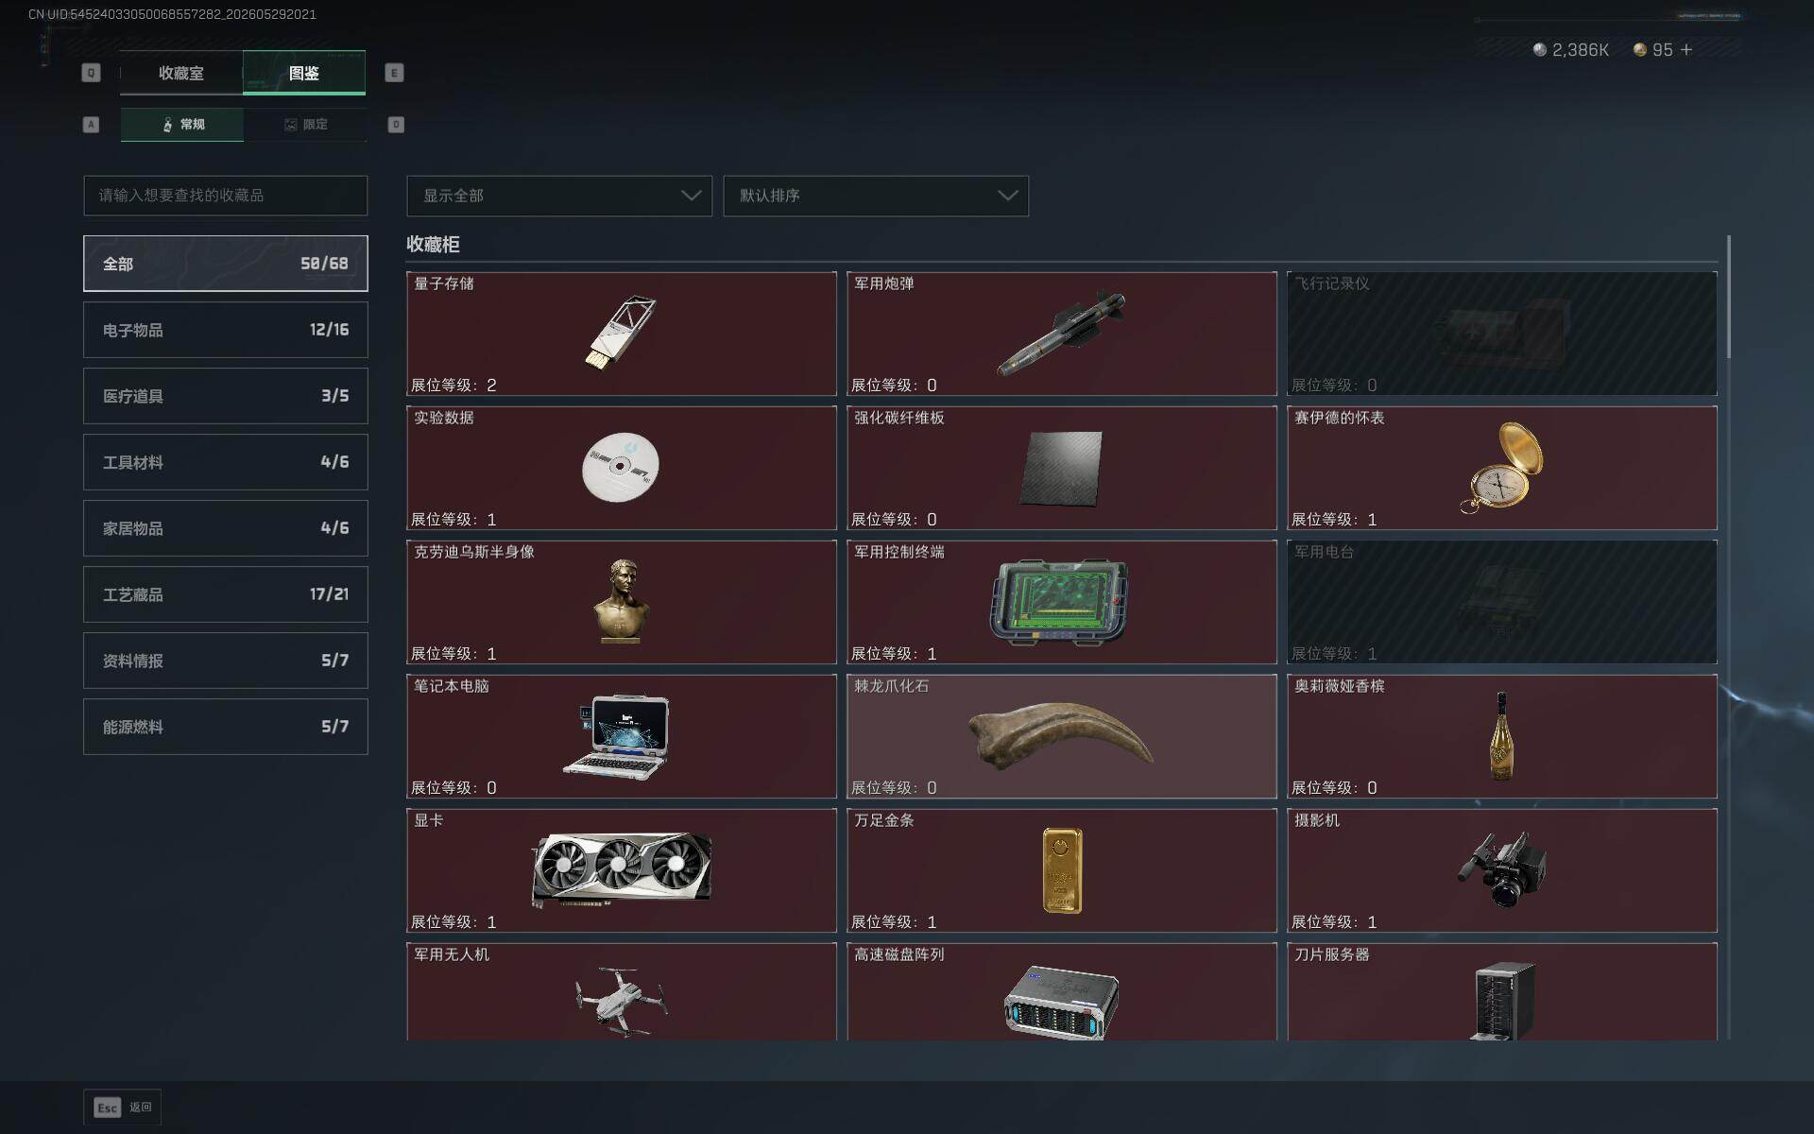1814x1134 pixels.
Task: Select the 笔记本电脑 laptop icon
Action: click(617, 737)
